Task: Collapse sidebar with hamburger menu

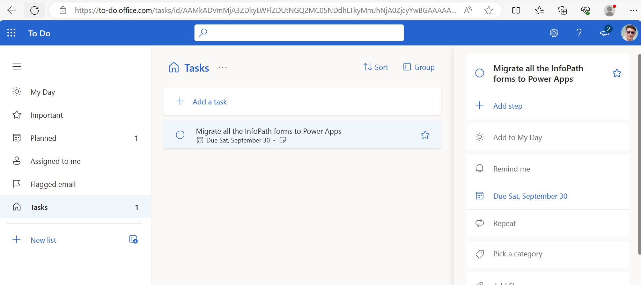Action: pyautogui.click(x=17, y=66)
